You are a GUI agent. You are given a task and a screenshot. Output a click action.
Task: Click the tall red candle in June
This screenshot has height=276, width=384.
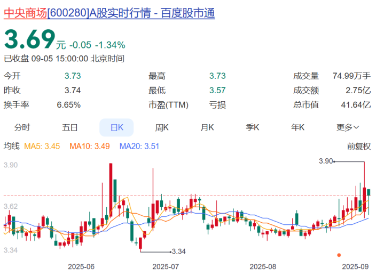pyautogui.click(x=111, y=190)
